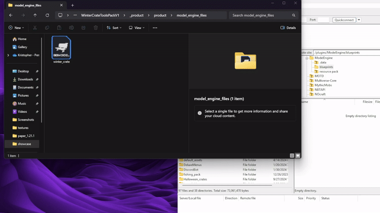Open the Downloads folder in sidebar
This screenshot has width=380, height=213.
[x=25, y=80]
